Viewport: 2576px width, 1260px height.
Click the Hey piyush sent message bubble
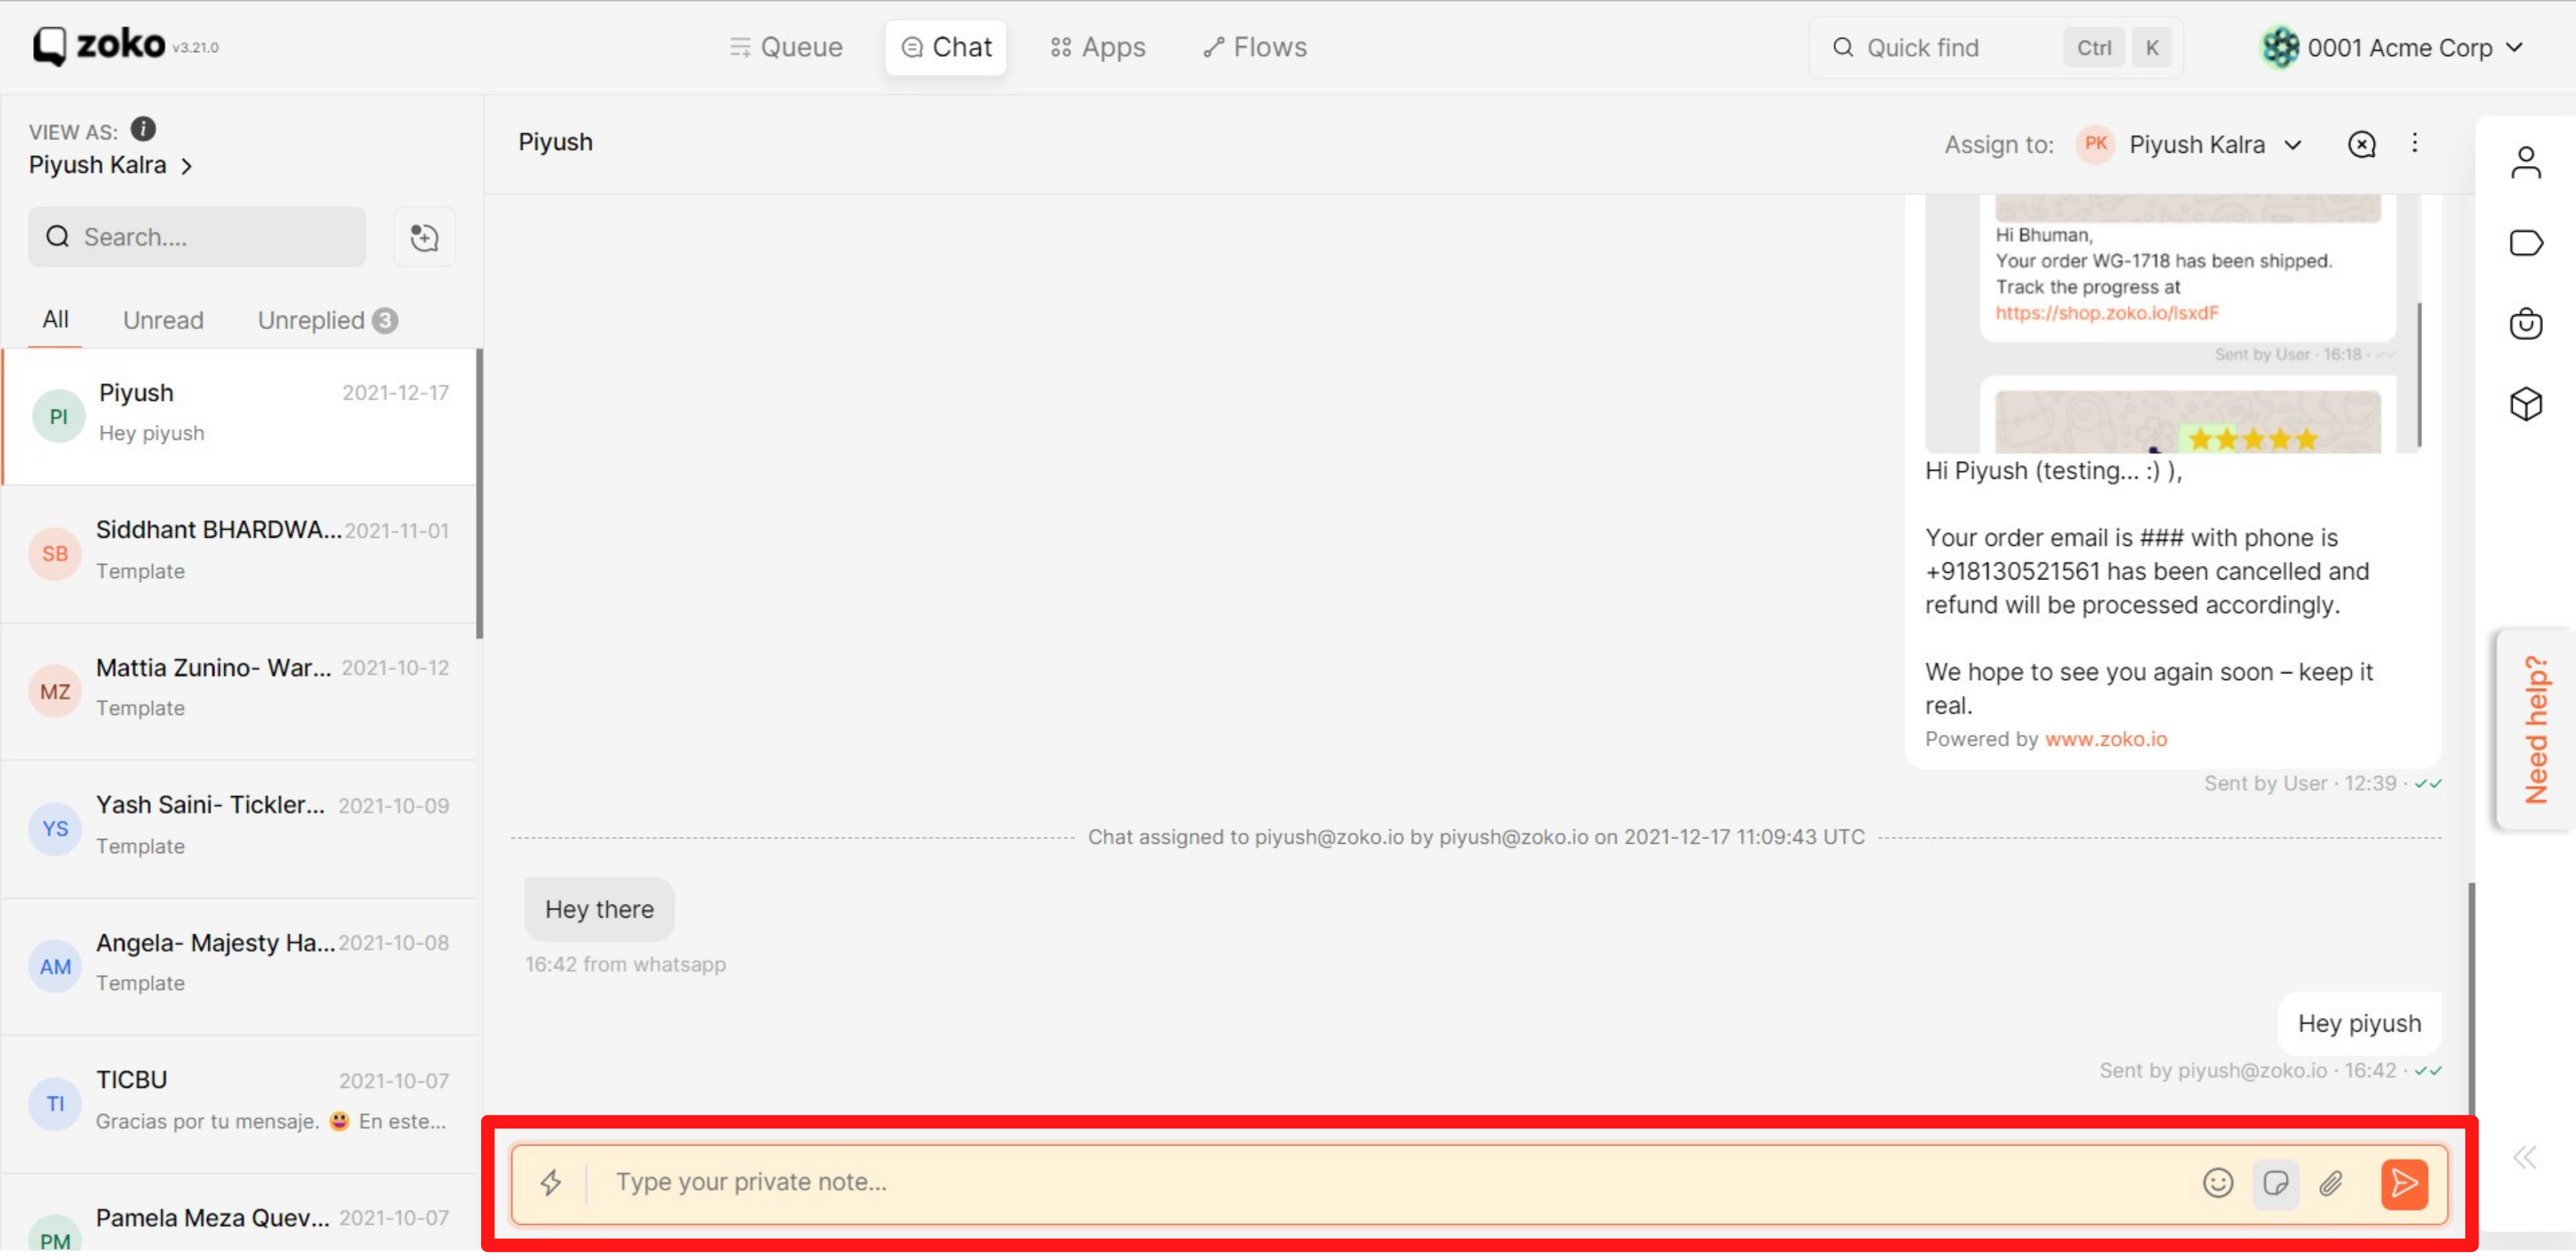(x=2359, y=1023)
